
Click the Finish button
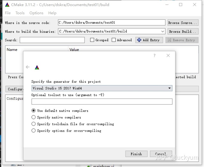click(136, 154)
